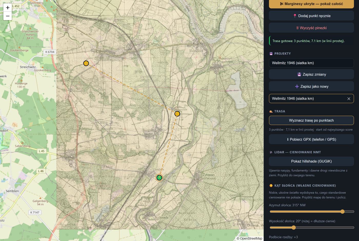The height and width of the screenshot is (241, 359).
Task: Click the yellow waypoint near Wellmitz
Action: (86, 63)
